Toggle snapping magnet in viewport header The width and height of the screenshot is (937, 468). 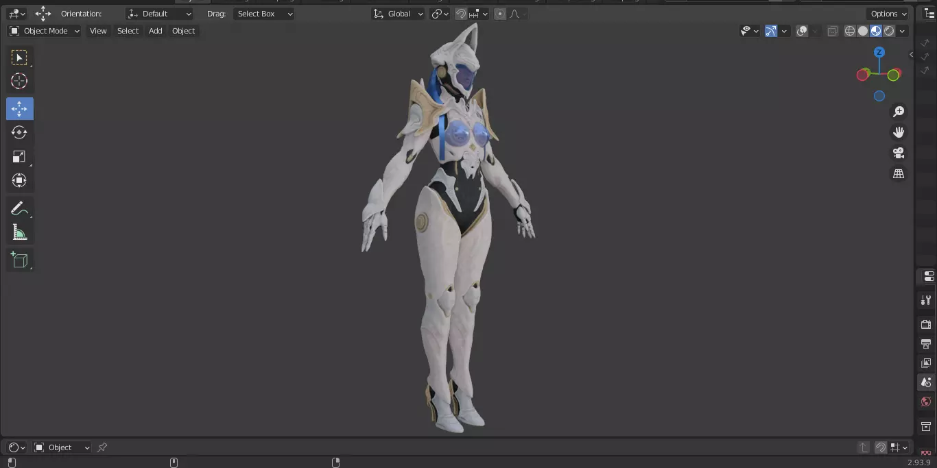[x=461, y=14]
